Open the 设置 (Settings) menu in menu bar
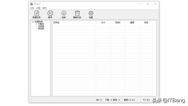Viewport: 188px width, 106px height. pyautogui.click(x=38, y=8)
